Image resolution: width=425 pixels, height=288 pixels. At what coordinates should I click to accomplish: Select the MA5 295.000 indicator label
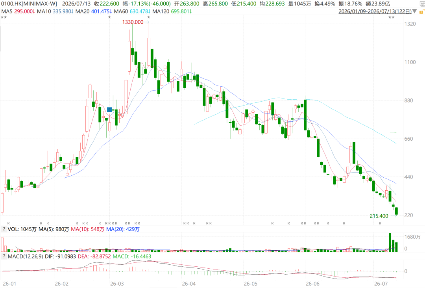point(18,11)
